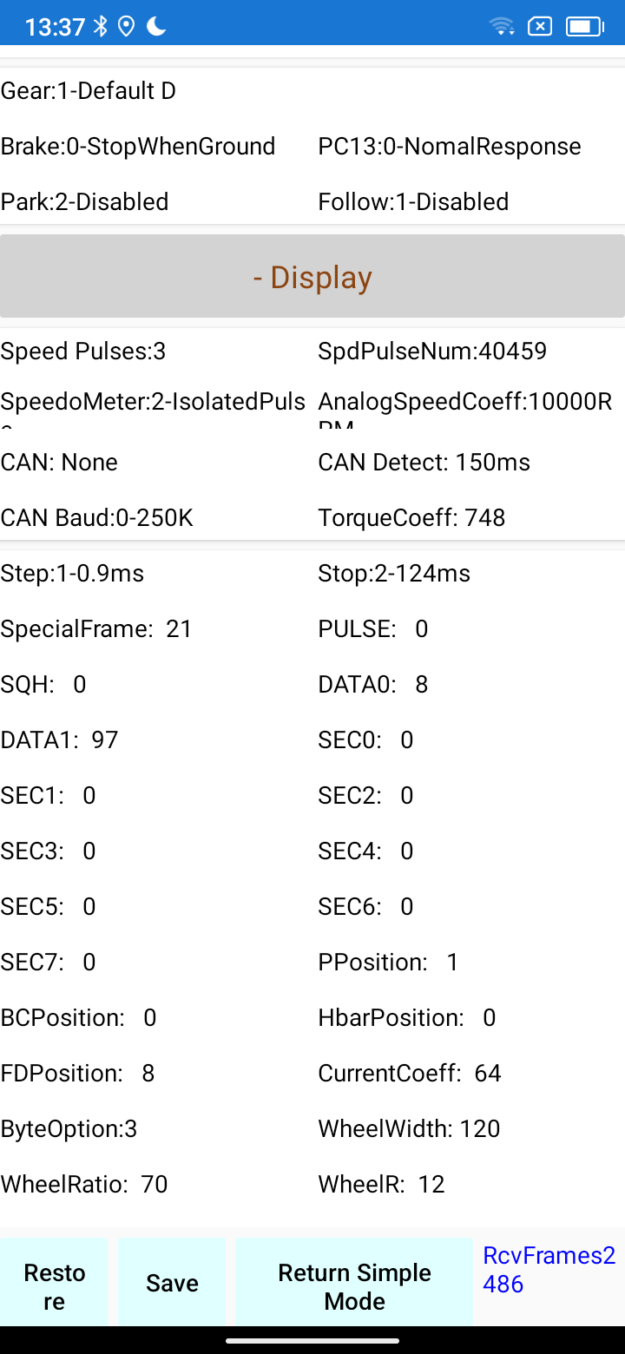Tap the Park:2-Disabled setting
This screenshot has width=625, height=1354.
85,201
